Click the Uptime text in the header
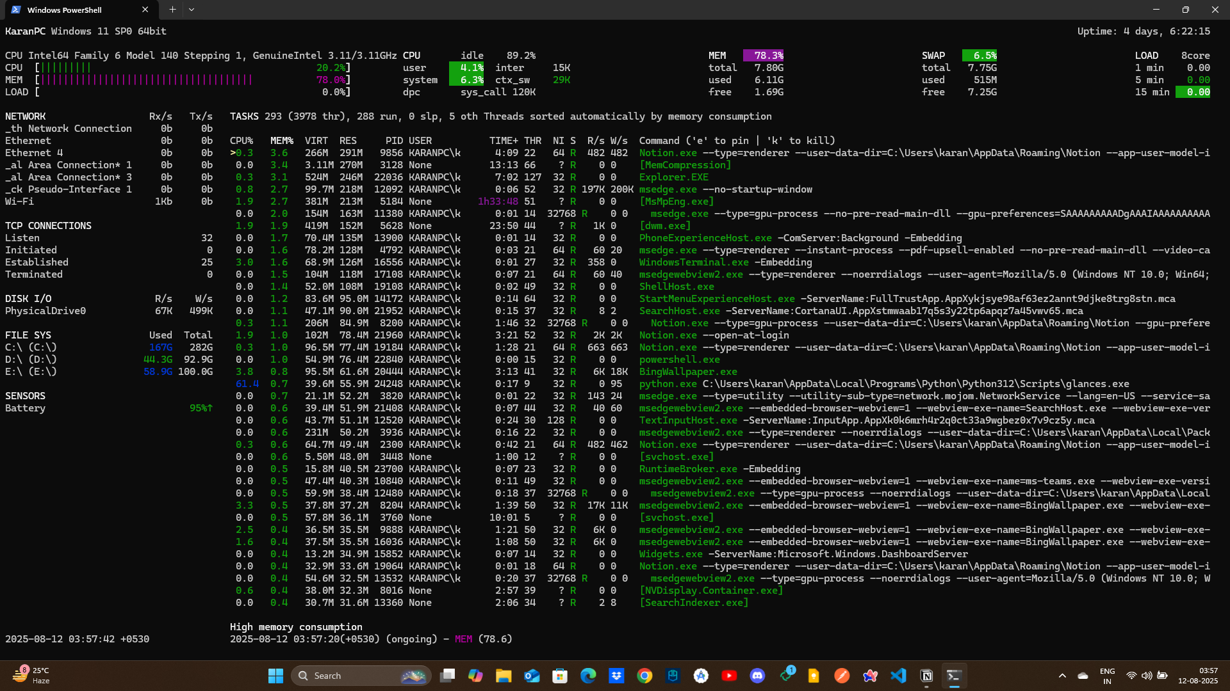 [1144, 31]
